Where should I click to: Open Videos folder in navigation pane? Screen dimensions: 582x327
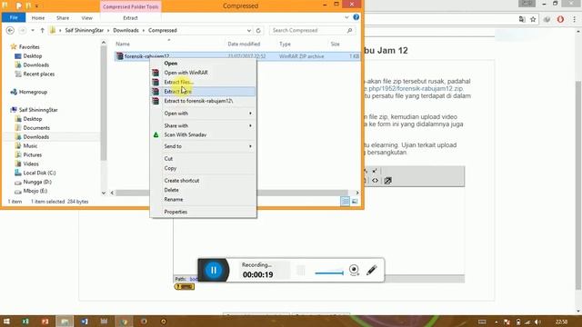click(x=31, y=163)
